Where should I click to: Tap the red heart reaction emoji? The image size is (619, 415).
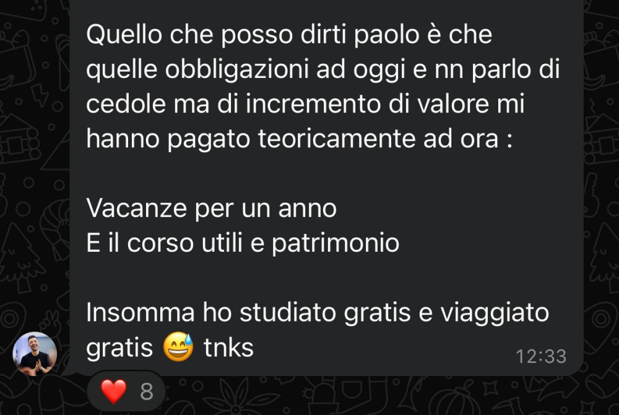[x=113, y=391]
